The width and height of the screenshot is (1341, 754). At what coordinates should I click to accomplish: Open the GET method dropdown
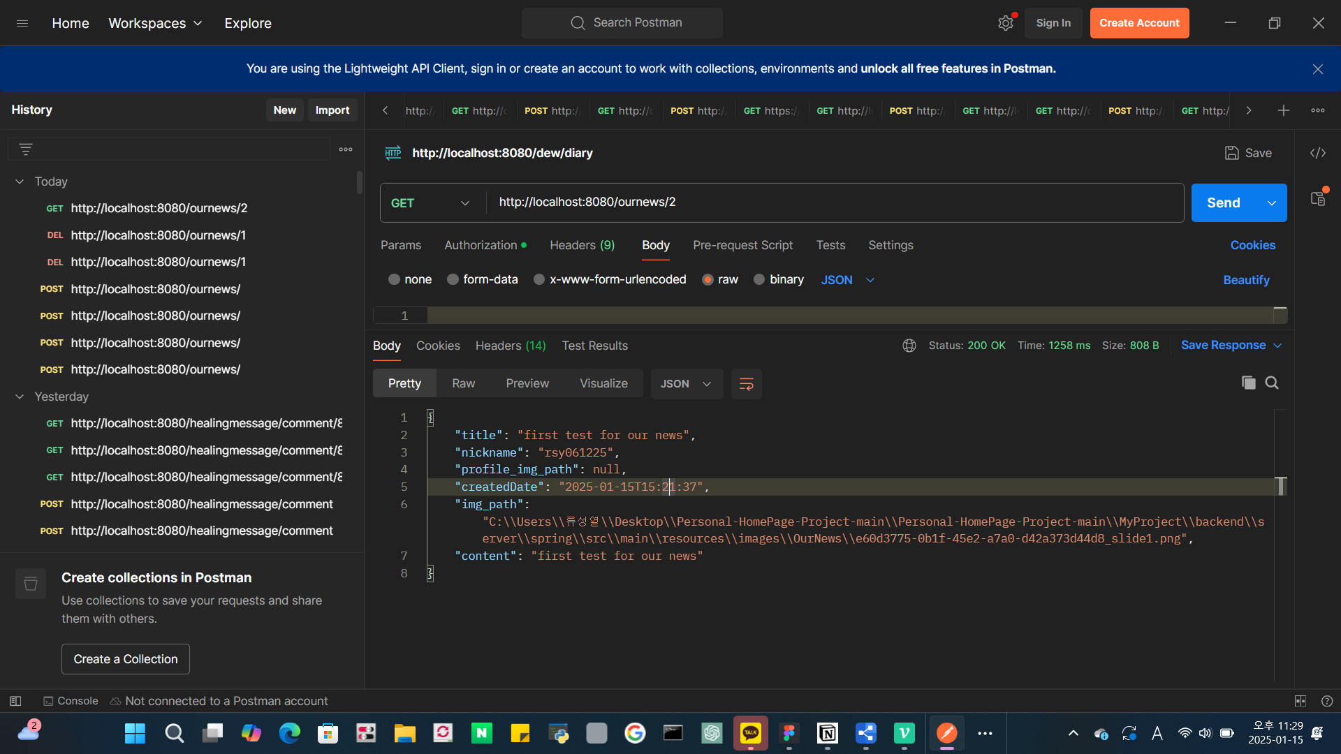pyautogui.click(x=430, y=203)
